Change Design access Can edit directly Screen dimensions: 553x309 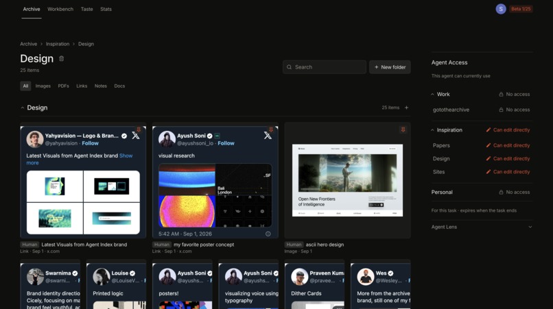tap(508, 158)
